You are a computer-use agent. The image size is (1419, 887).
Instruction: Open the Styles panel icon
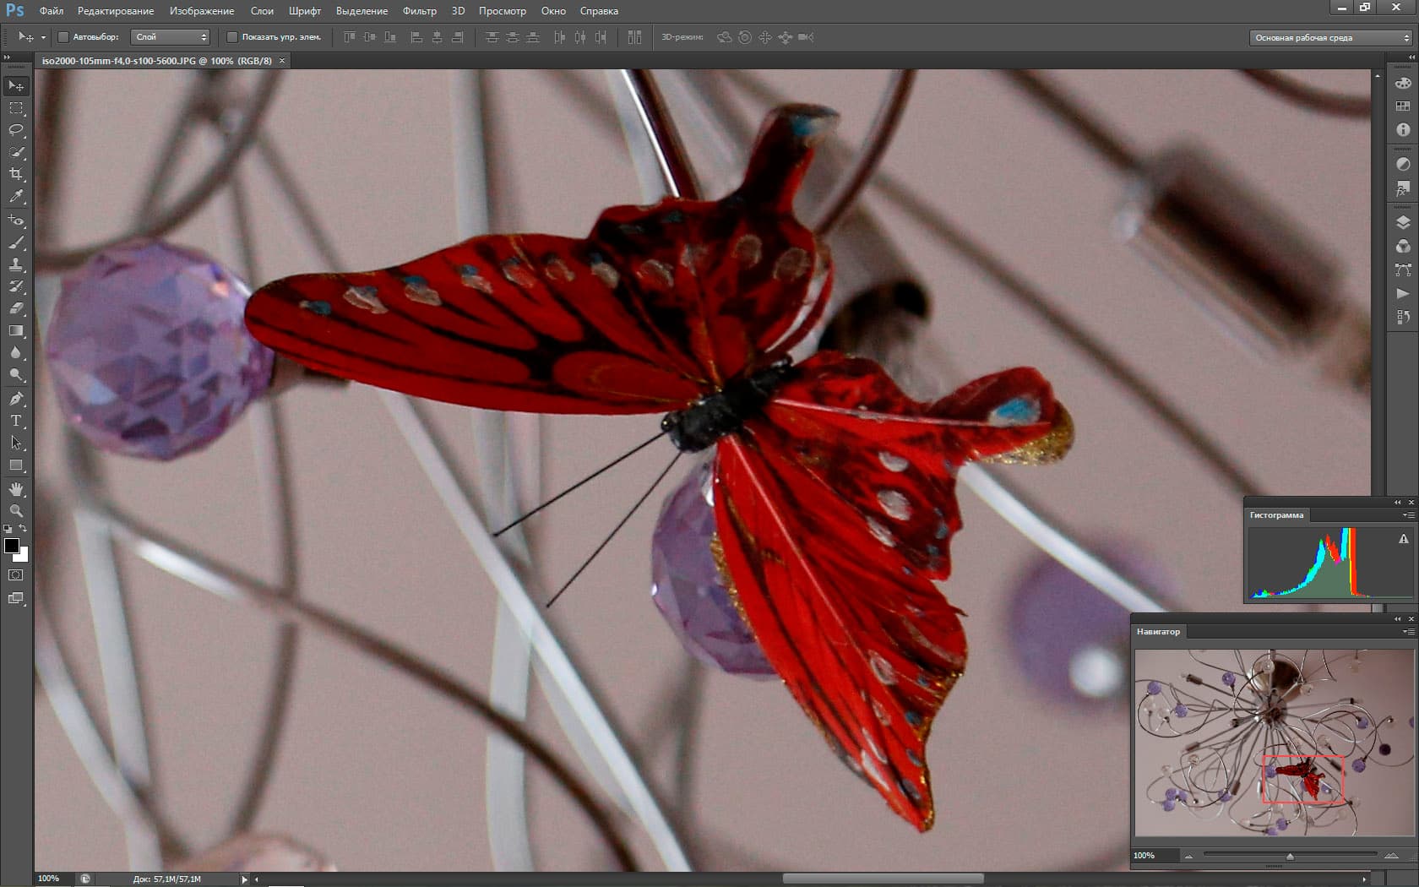point(1403,188)
